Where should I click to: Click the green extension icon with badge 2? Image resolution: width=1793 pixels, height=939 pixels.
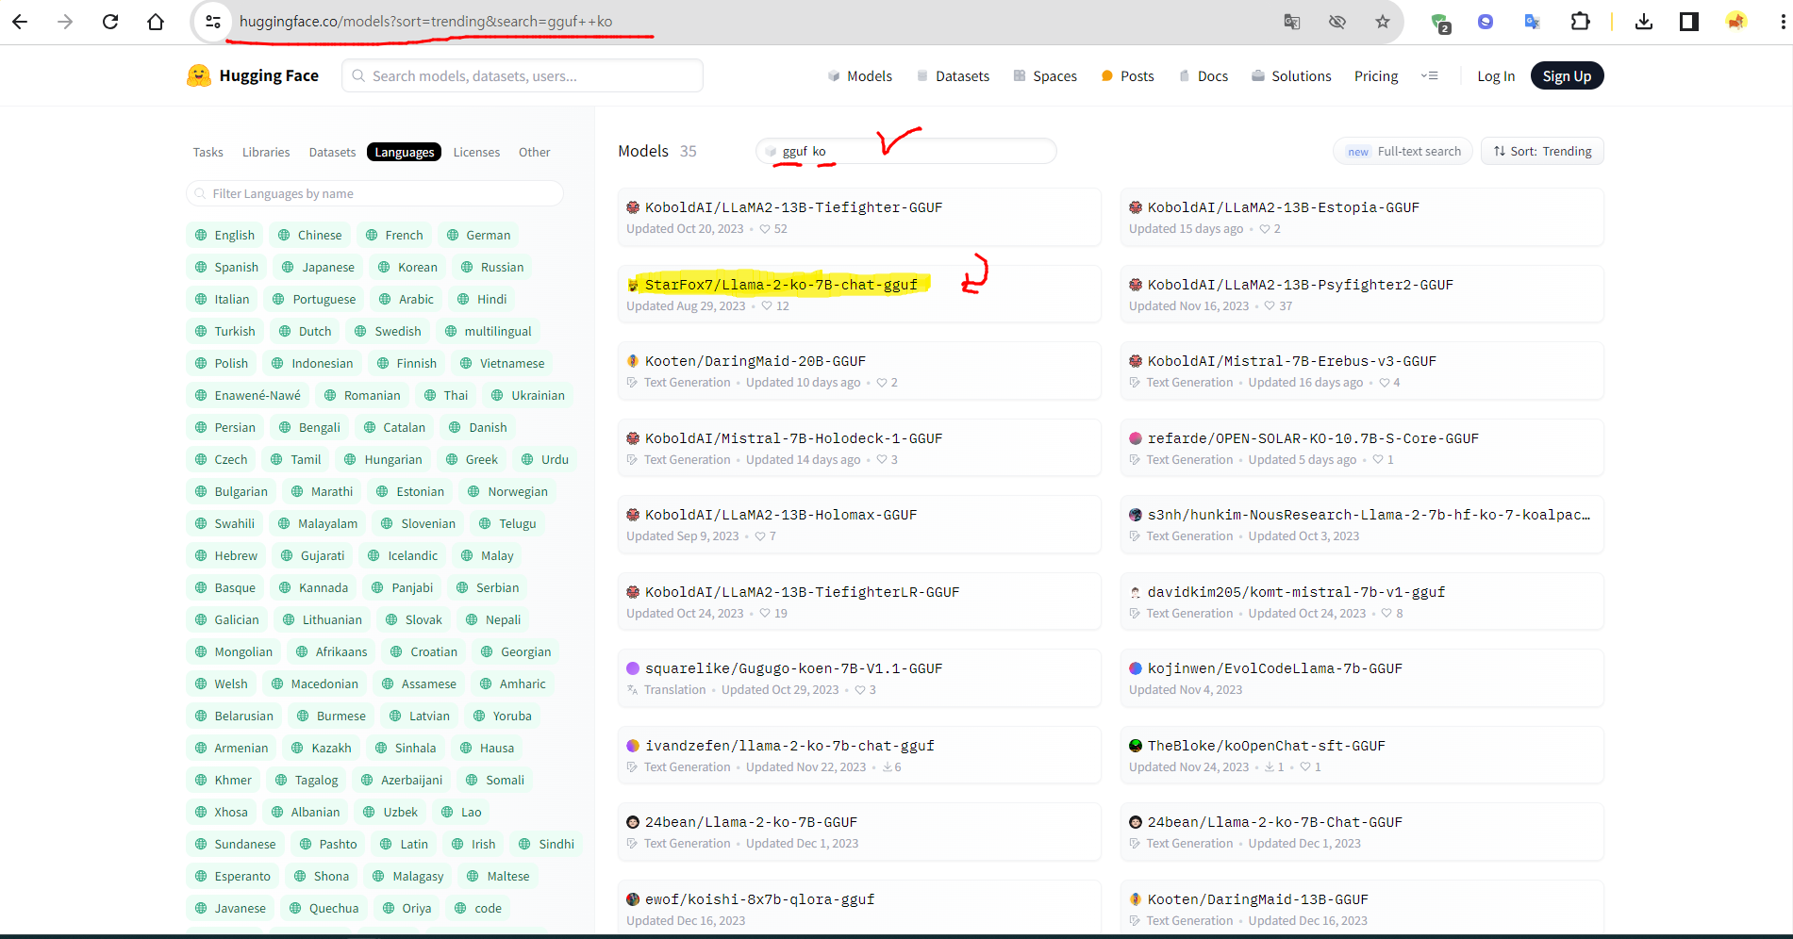(1440, 23)
